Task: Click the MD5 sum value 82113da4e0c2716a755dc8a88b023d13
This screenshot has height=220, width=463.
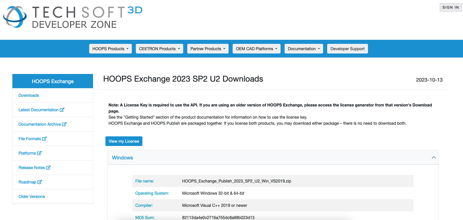Action: pyautogui.click(x=218, y=217)
